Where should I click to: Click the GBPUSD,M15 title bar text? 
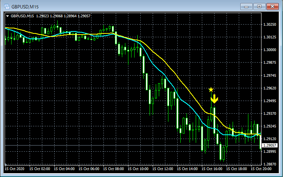click(x=25, y=7)
